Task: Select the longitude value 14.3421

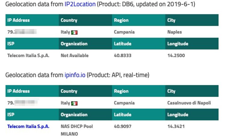Action: [x=176, y=126]
